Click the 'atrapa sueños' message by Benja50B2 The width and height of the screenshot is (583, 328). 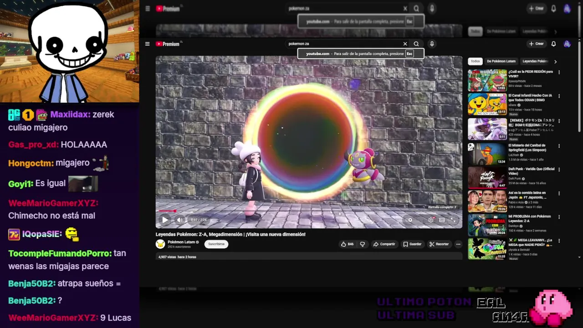pos(89,283)
